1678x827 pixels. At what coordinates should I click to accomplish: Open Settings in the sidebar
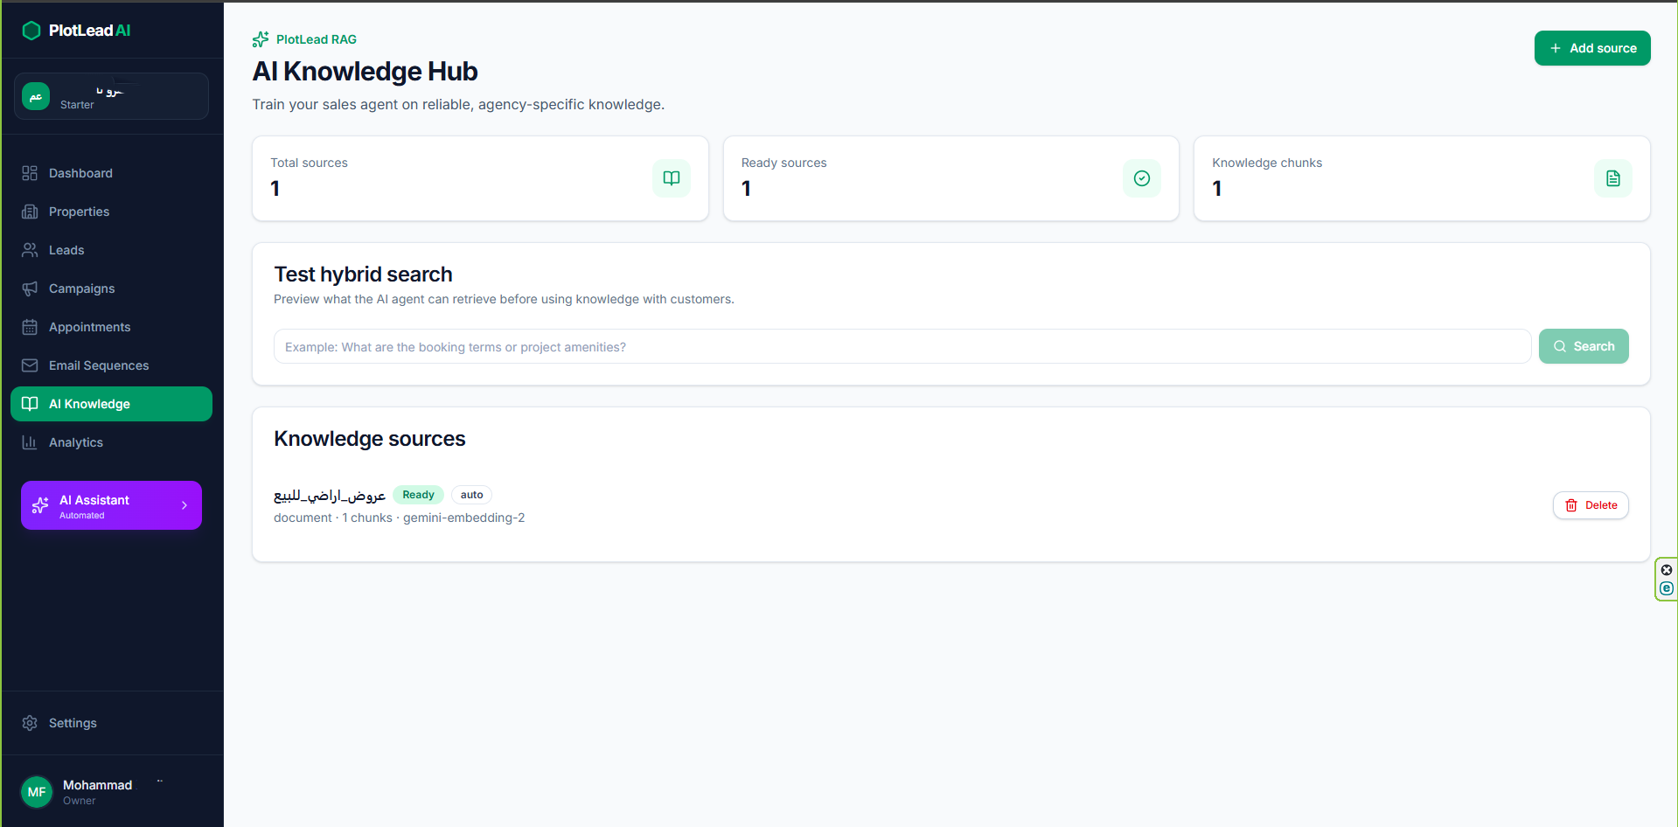point(111,723)
